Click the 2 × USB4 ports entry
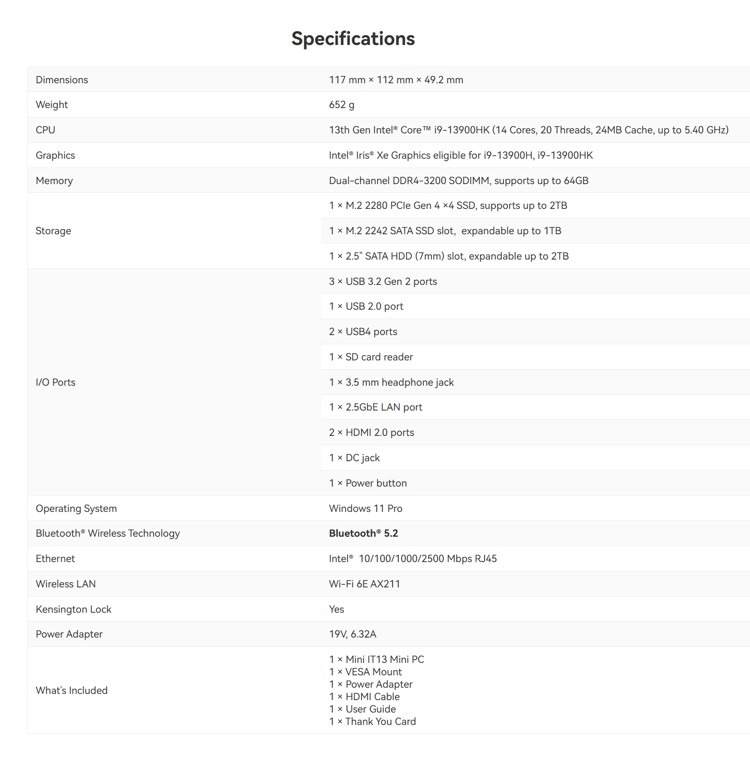This screenshot has height=757, width=750. coord(363,332)
